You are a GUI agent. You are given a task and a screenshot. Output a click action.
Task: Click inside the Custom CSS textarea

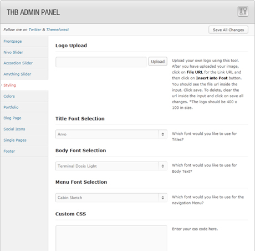coord(111,238)
